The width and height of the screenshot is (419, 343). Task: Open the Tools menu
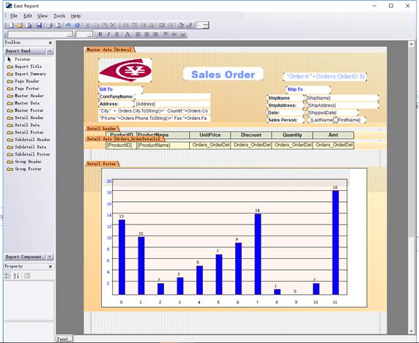click(x=59, y=16)
